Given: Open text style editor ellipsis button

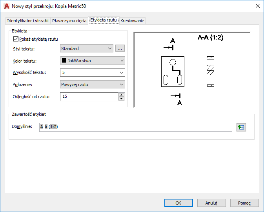Looking at the screenshot, I should (x=120, y=49).
